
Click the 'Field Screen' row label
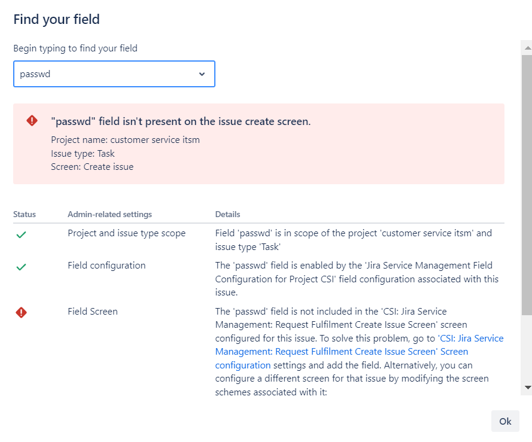click(x=93, y=312)
